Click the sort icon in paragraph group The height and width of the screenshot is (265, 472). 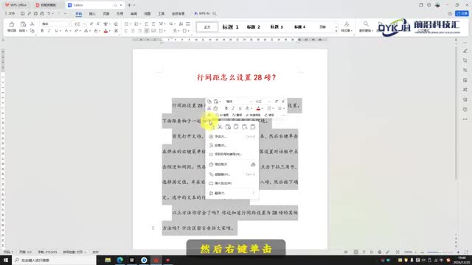(181, 24)
